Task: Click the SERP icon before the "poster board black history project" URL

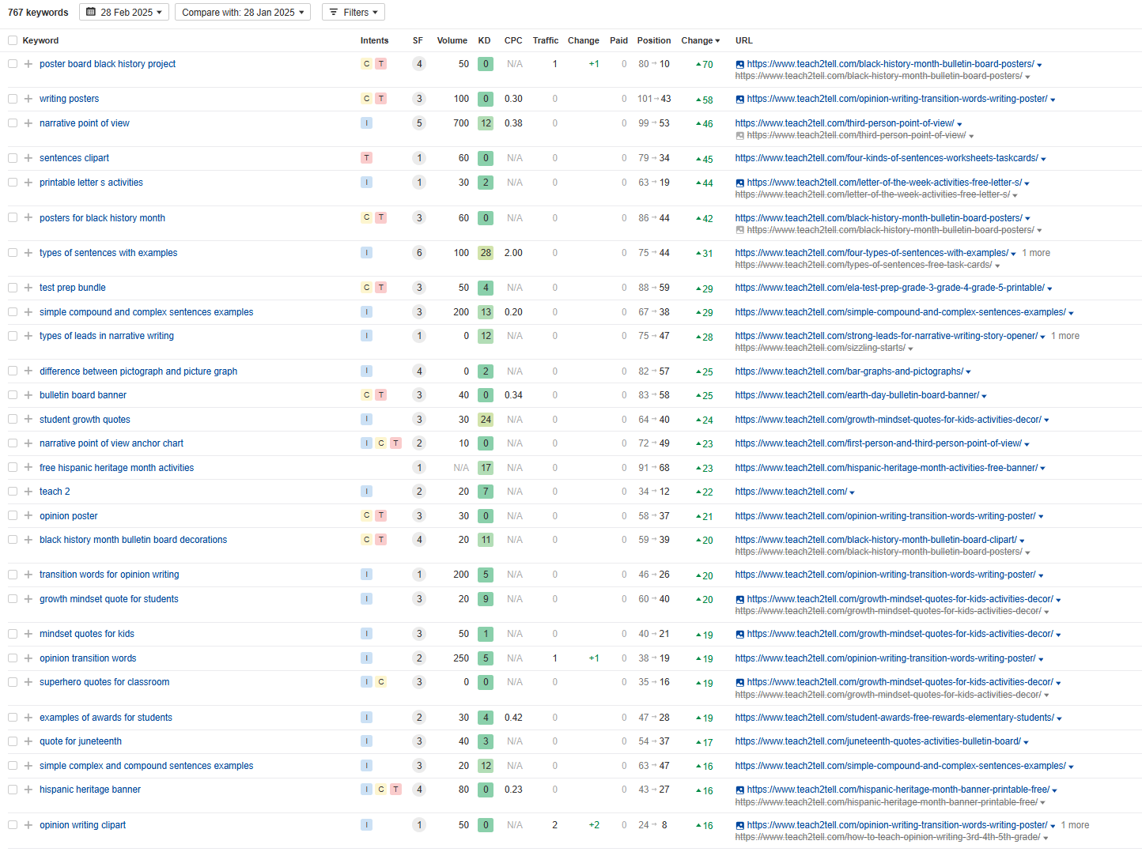Action: point(739,65)
